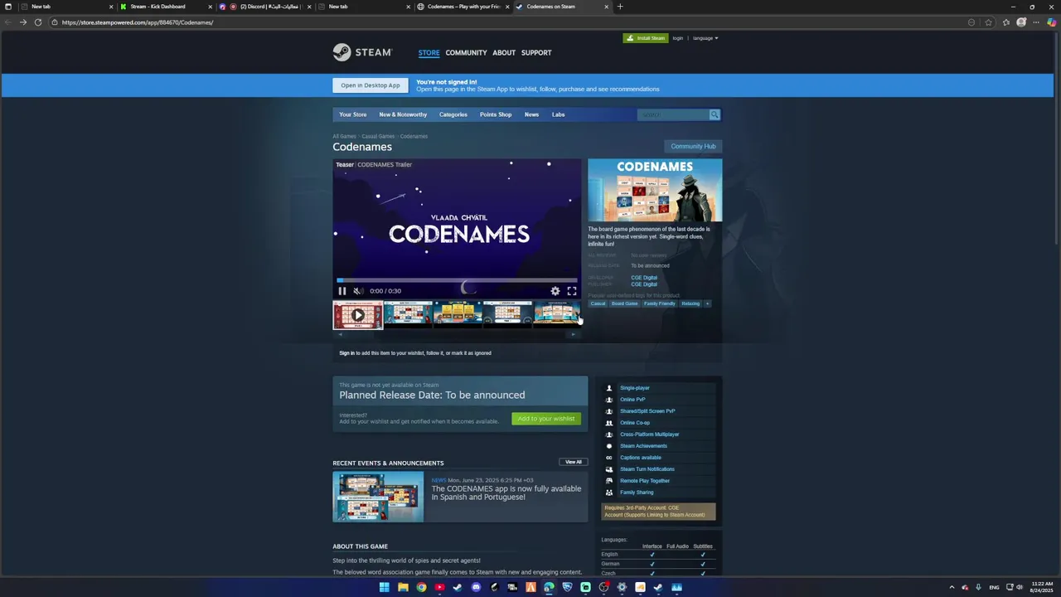Click the trailer progress bar
The height and width of the screenshot is (597, 1061).
(457, 281)
